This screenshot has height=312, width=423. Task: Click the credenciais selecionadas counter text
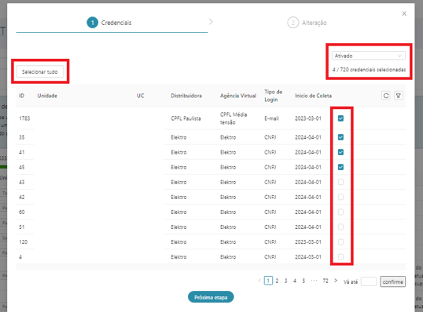point(369,70)
